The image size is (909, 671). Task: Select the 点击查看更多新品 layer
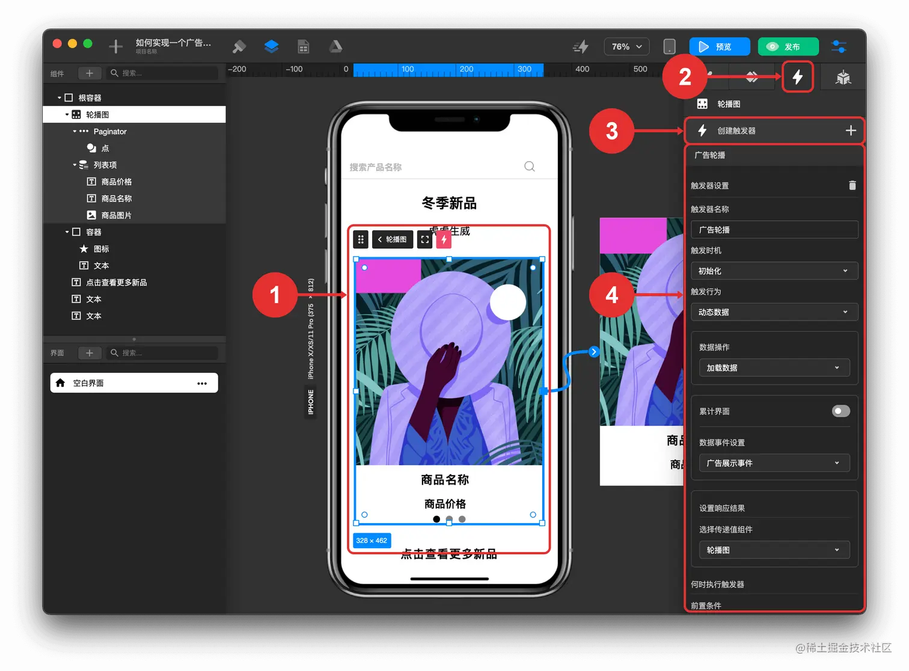click(x=135, y=283)
